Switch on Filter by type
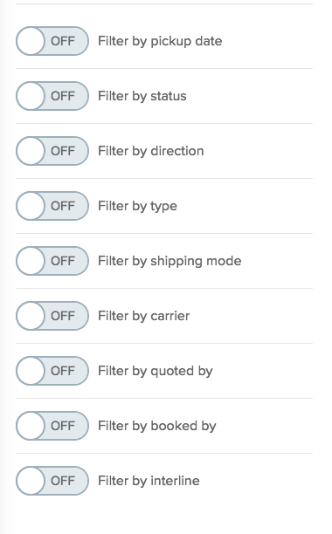 click(x=52, y=206)
